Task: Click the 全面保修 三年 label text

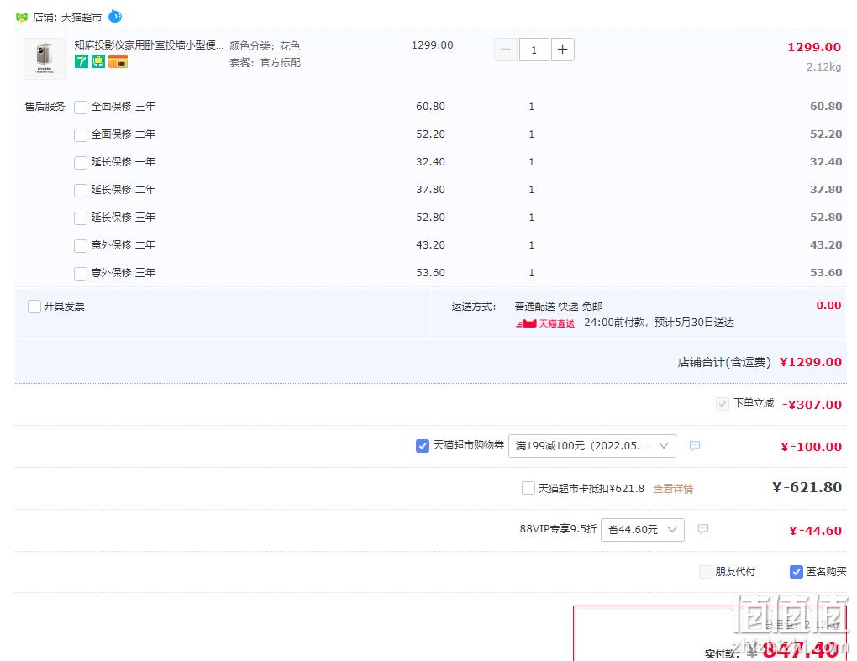Action: click(123, 107)
